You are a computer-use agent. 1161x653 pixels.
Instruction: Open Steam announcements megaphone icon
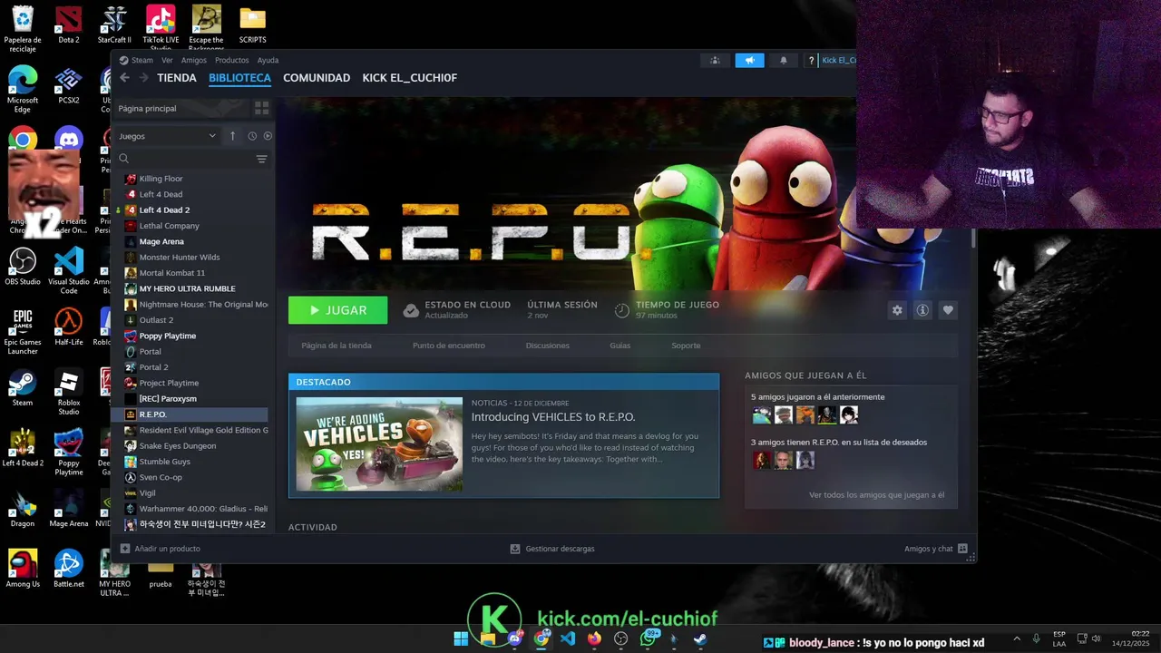[749, 60]
